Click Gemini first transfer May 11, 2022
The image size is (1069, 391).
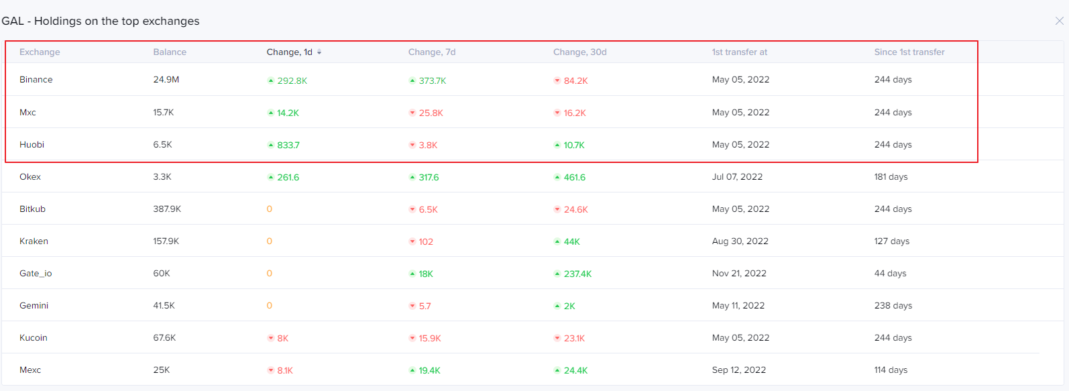tap(738, 305)
